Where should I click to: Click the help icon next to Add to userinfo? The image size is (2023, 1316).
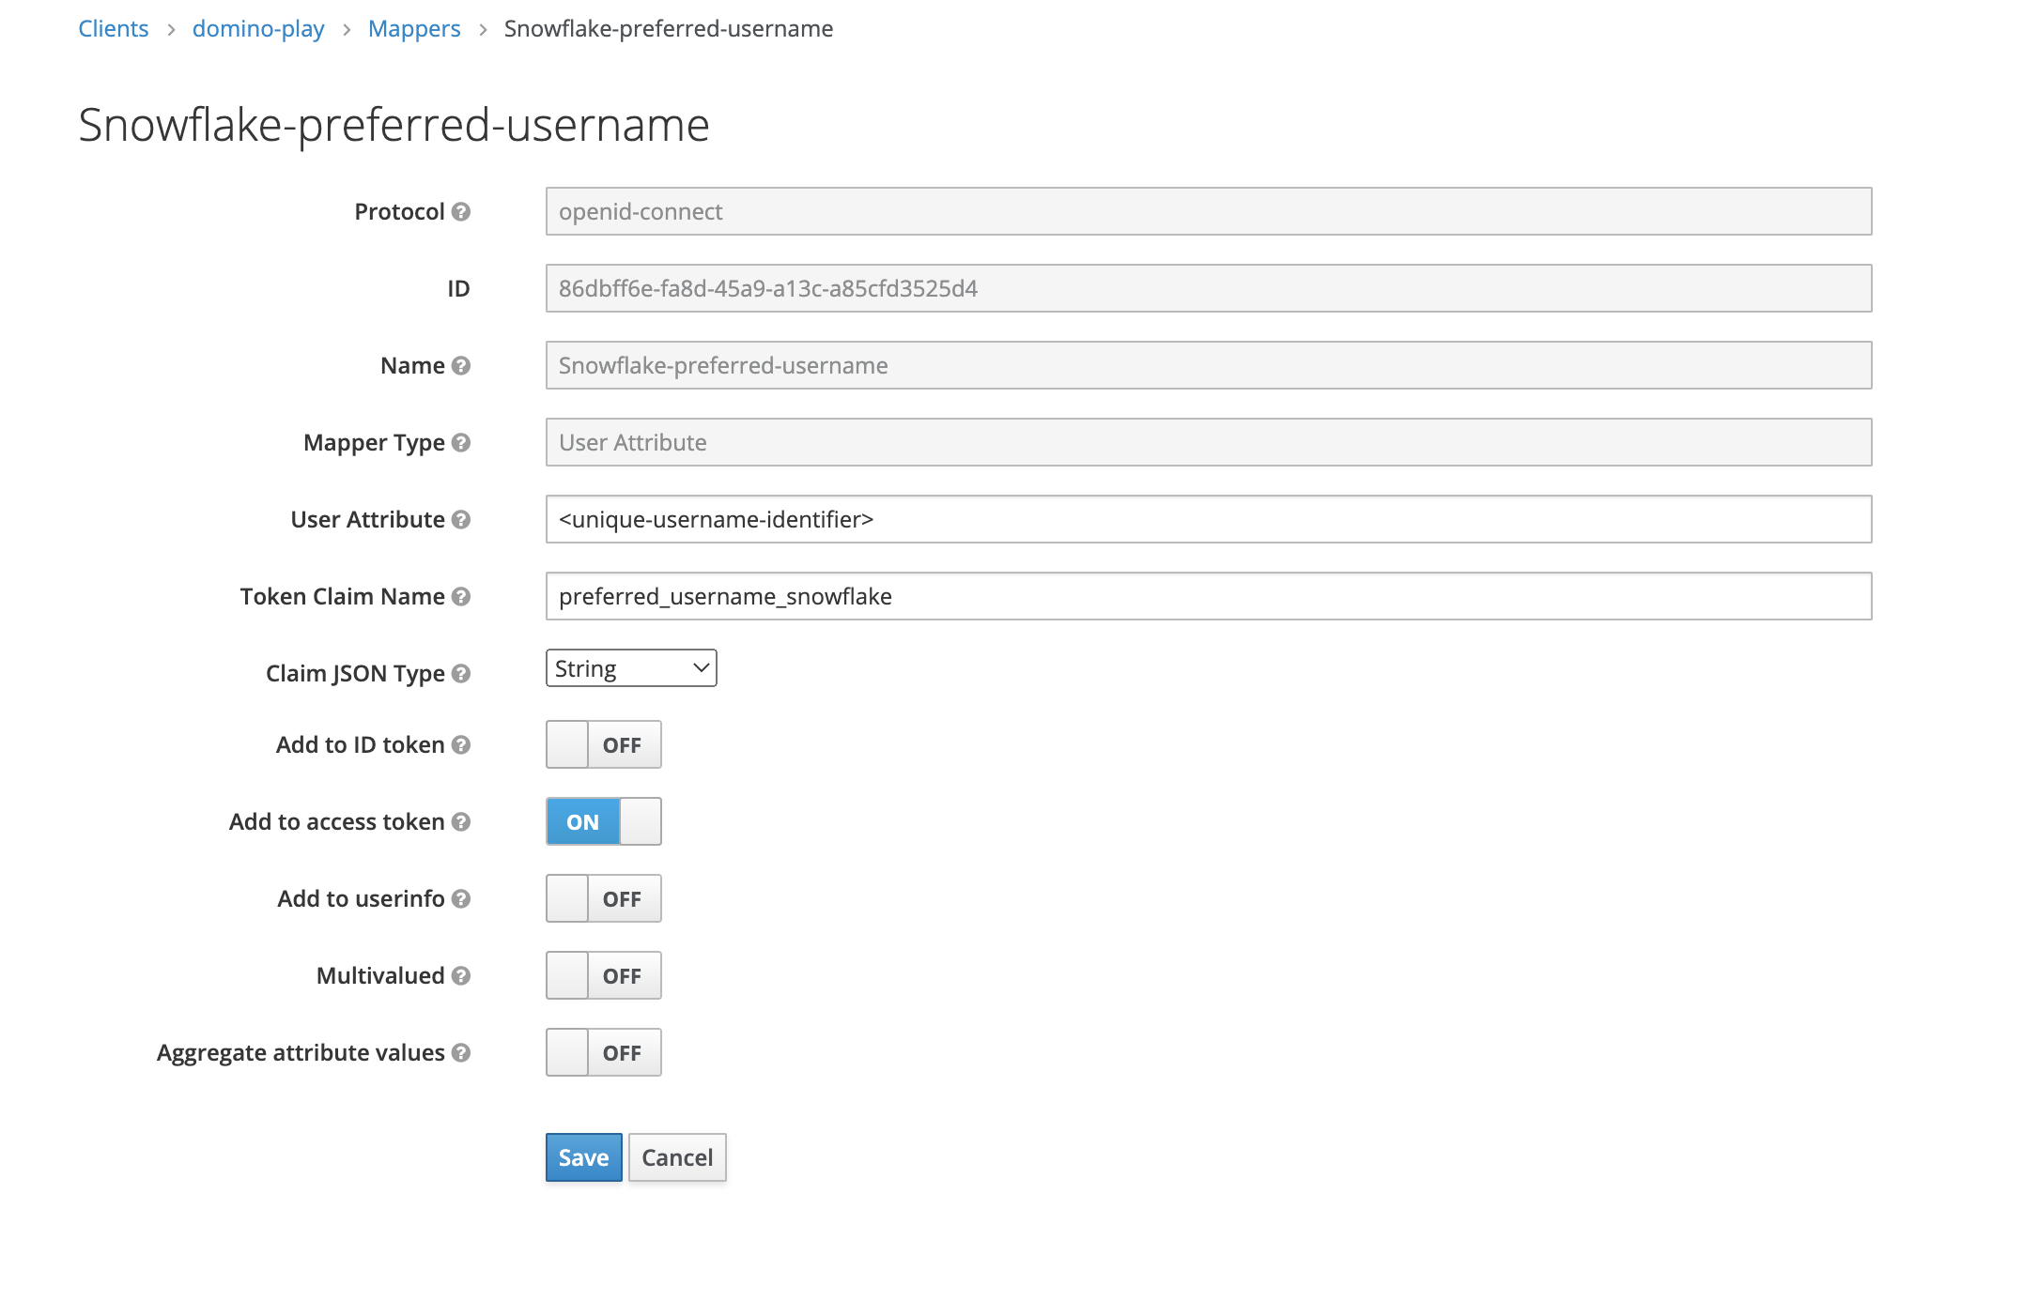(460, 899)
